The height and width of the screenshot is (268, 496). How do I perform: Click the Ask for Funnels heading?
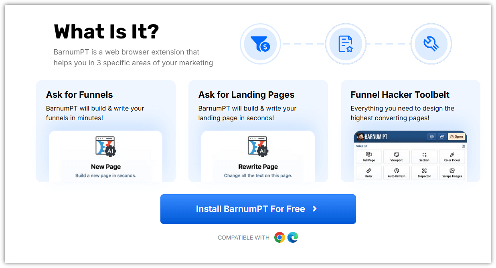[x=79, y=95]
